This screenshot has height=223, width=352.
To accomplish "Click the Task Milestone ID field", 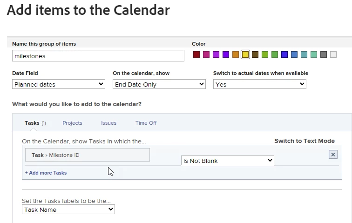I will pyautogui.click(x=88, y=155).
